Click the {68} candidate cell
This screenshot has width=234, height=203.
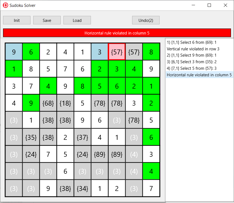[48, 103]
